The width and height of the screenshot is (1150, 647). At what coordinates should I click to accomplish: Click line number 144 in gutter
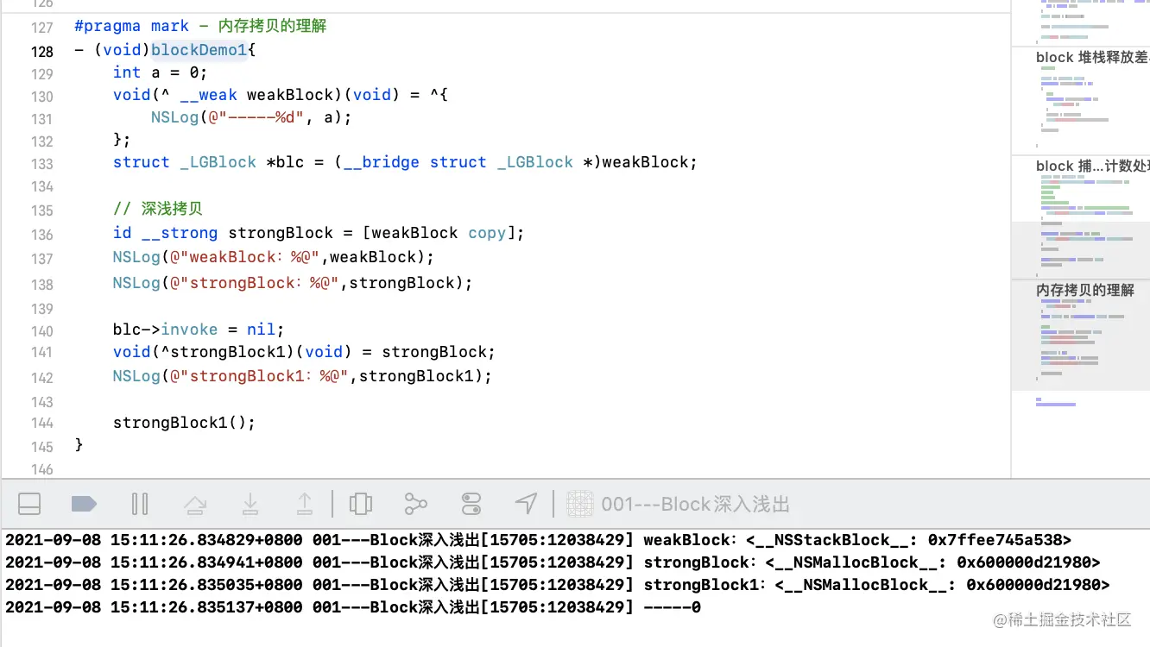tap(42, 423)
